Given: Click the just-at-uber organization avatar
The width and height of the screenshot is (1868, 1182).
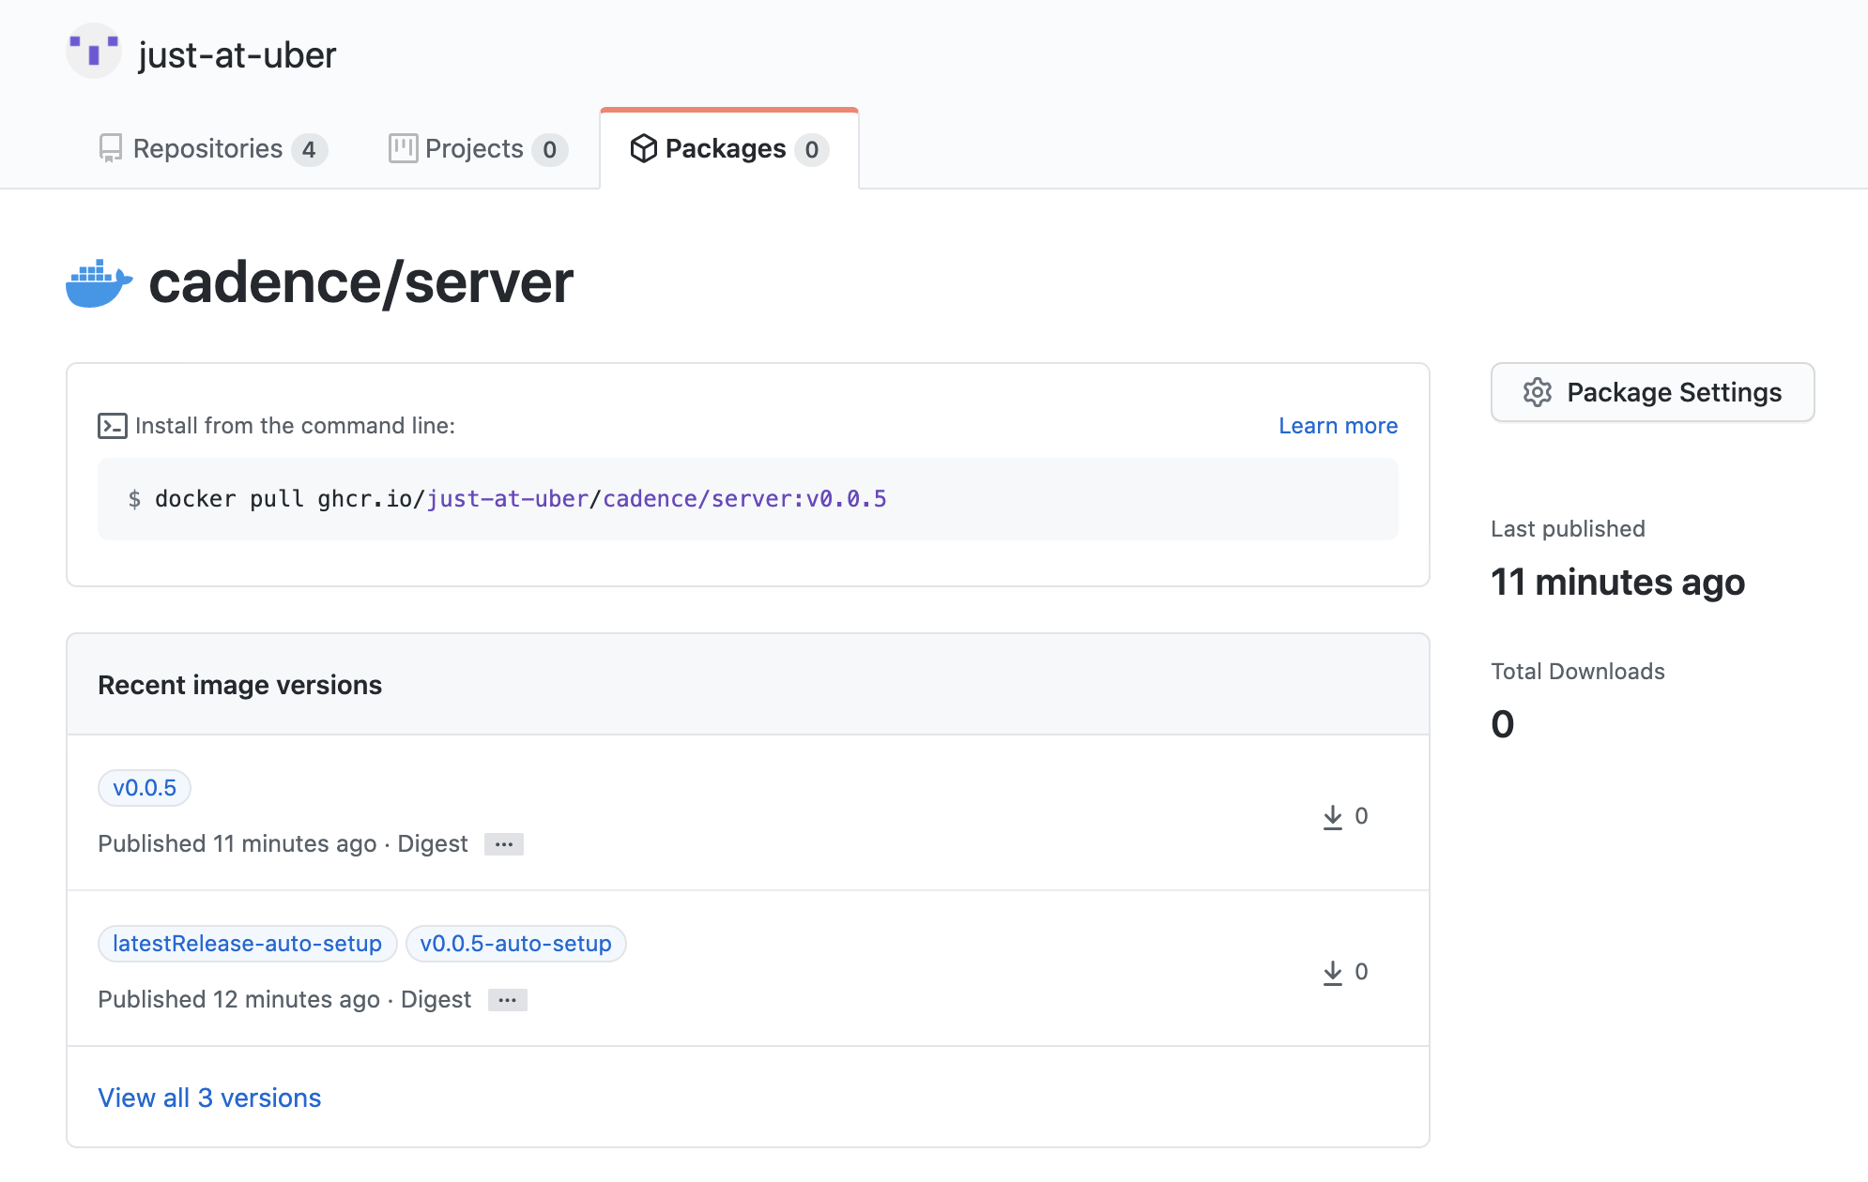Looking at the screenshot, I should [x=93, y=52].
